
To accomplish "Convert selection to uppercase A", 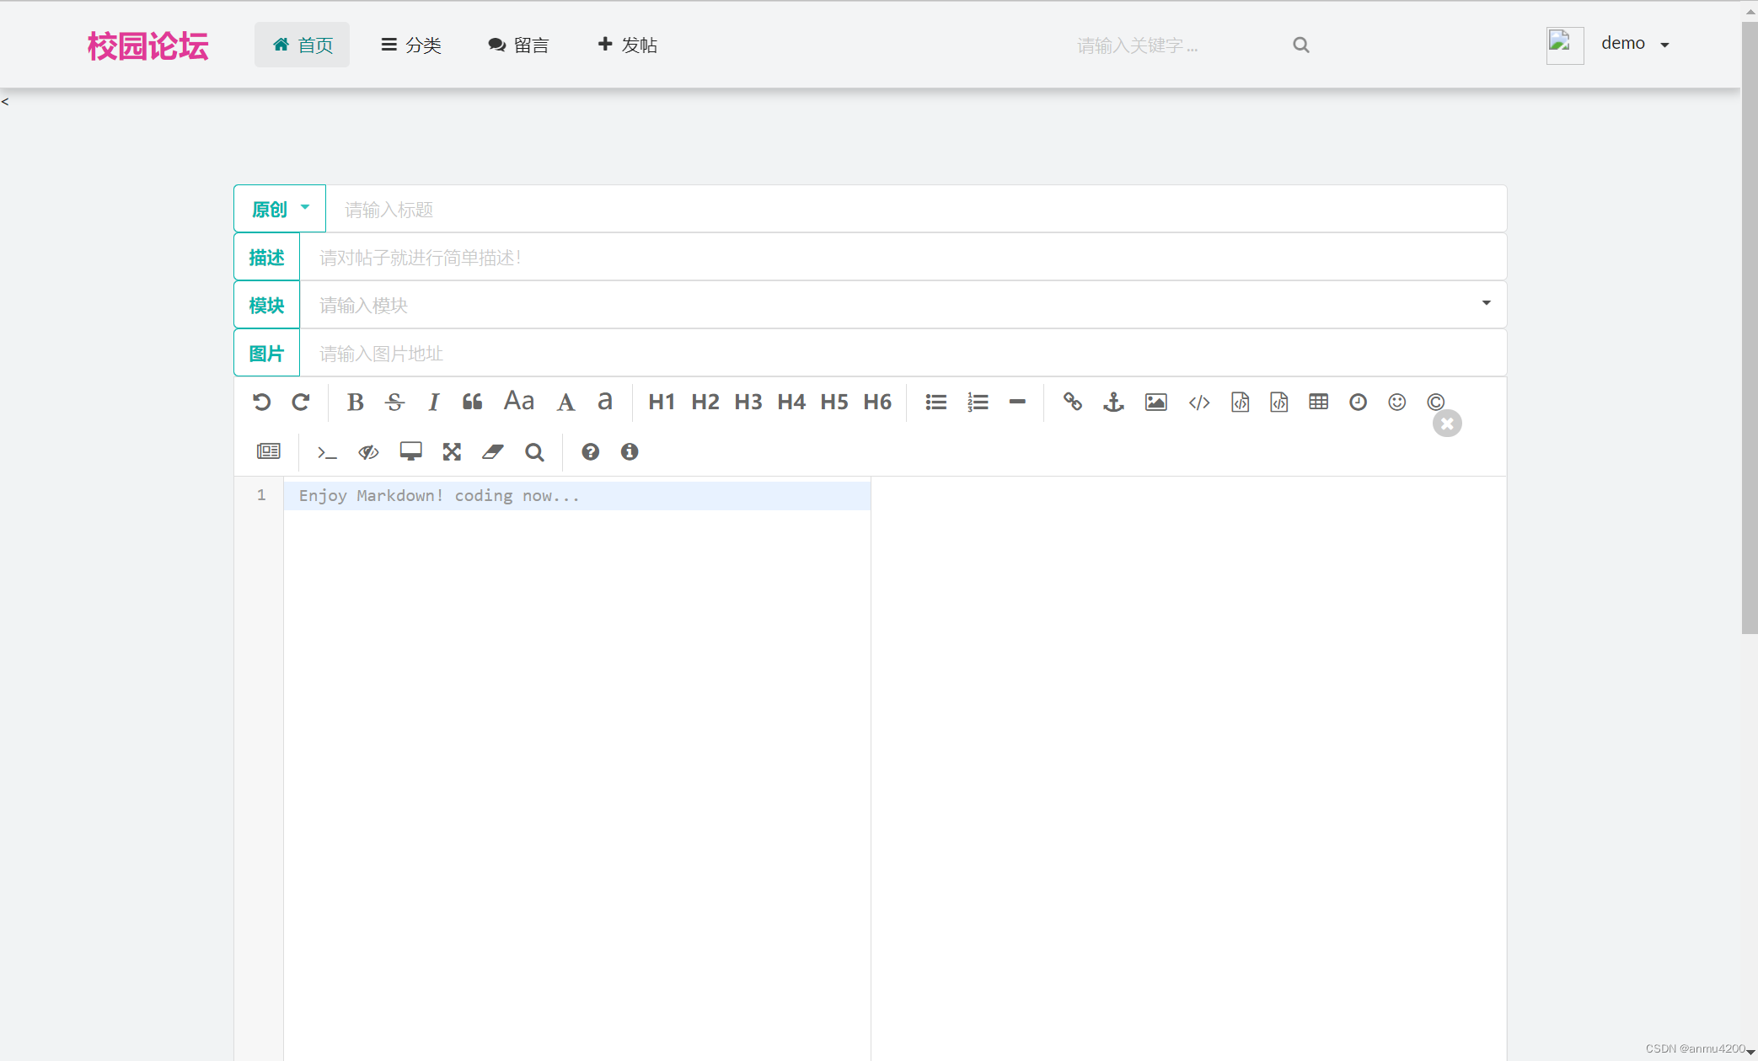I will [x=565, y=402].
